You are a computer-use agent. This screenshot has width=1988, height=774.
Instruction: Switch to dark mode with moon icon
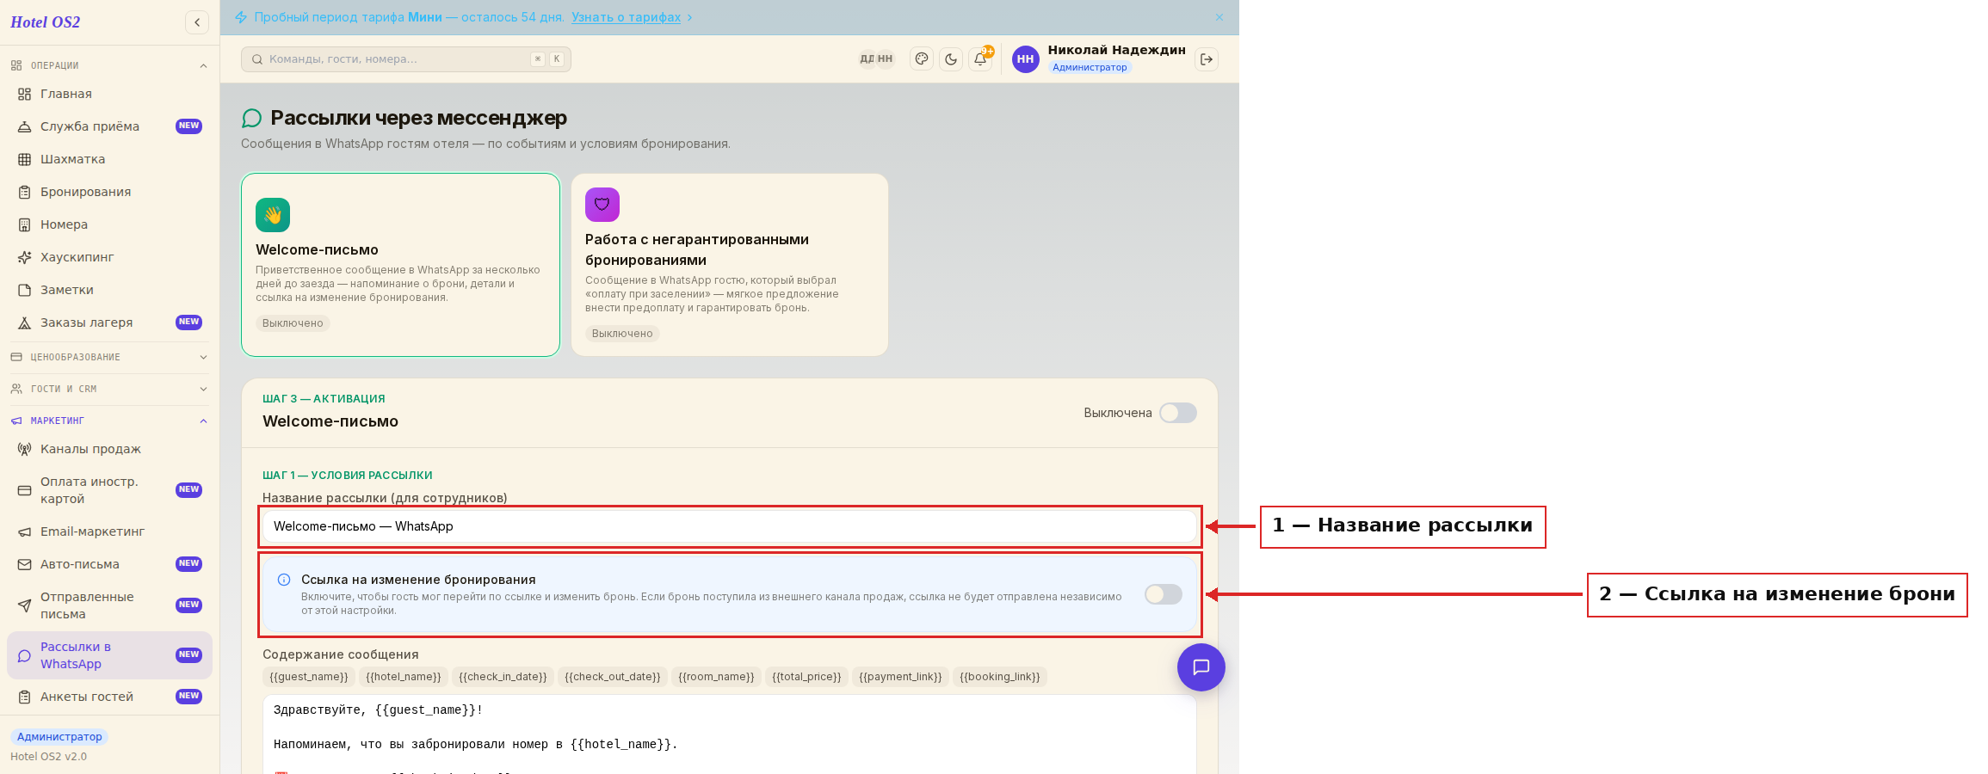tap(951, 59)
